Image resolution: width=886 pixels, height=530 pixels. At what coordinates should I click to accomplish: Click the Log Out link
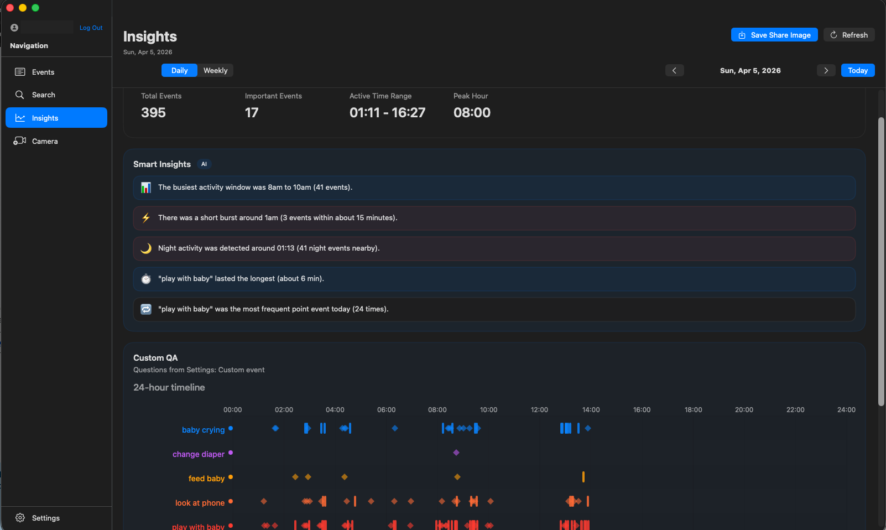coord(91,28)
